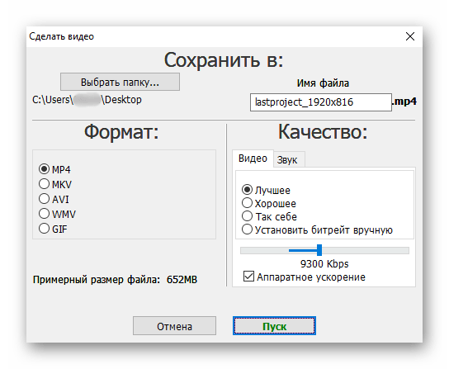The height and width of the screenshot is (369, 449).
Task: Click the '9300 Kbps' bitrate value
Action: click(324, 264)
